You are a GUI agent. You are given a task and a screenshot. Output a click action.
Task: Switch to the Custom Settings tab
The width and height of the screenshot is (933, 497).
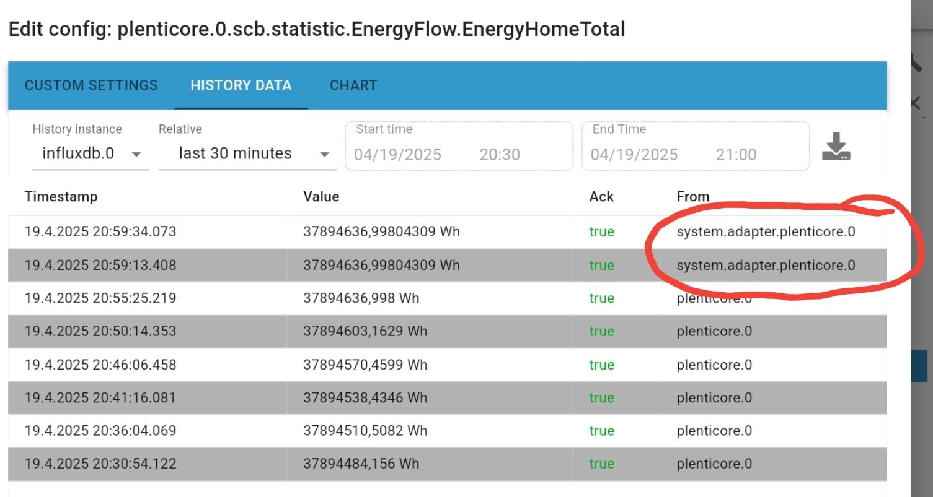(x=91, y=85)
